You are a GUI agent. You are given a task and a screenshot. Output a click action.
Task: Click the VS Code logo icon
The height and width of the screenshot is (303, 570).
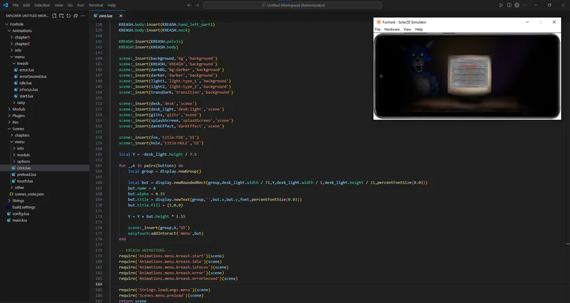tap(6, 5)
